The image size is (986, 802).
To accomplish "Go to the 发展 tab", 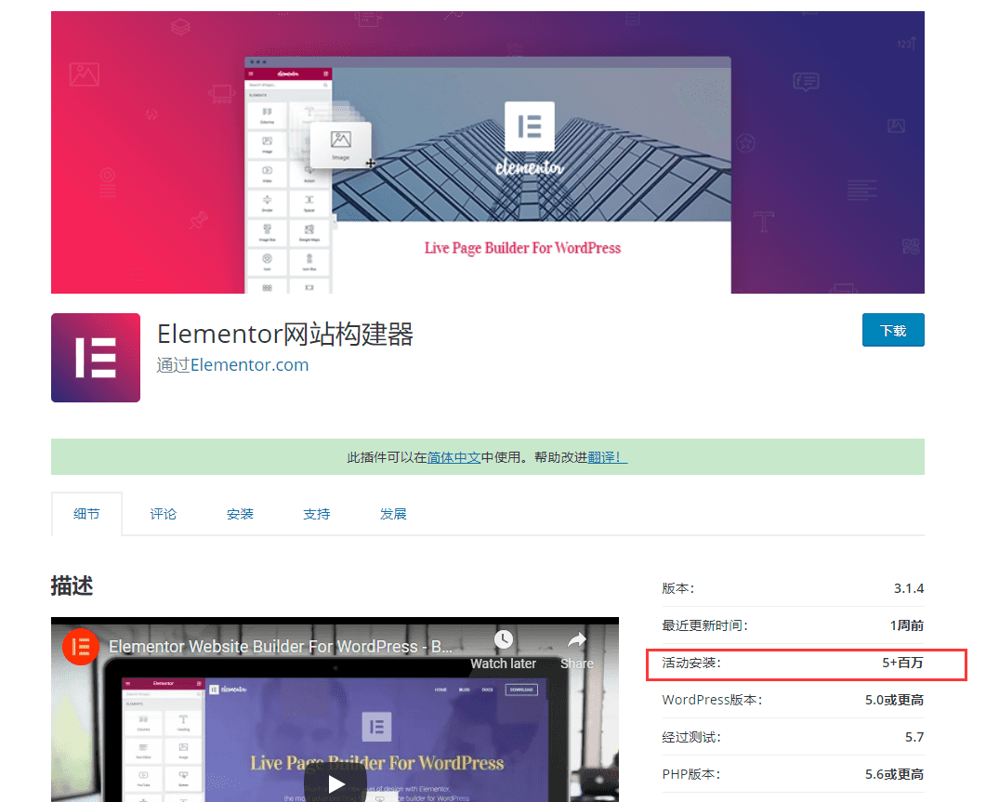I will (394, 514).
